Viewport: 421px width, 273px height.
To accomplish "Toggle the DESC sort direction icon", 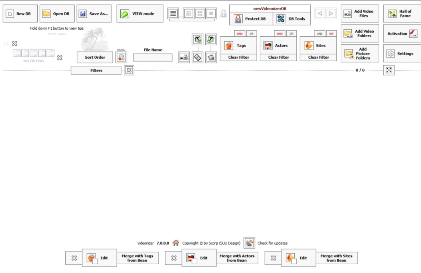I will pyautogui.click(x=121, y=57).
